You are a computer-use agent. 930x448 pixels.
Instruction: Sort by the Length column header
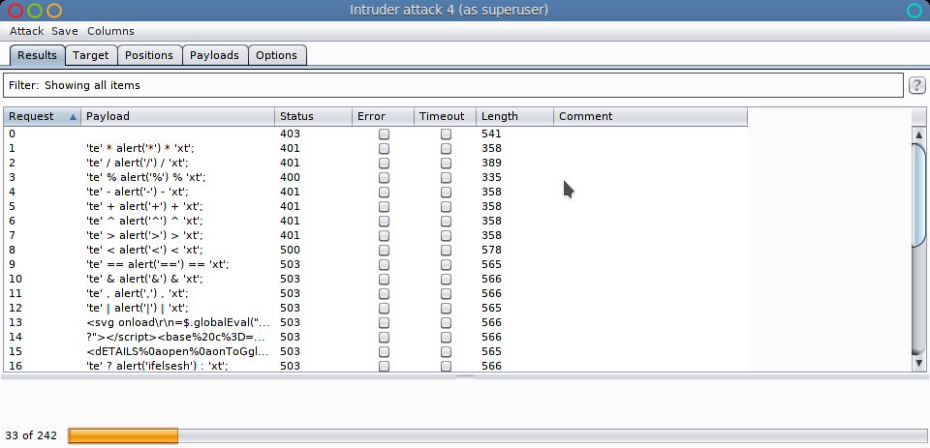[514, 116]
